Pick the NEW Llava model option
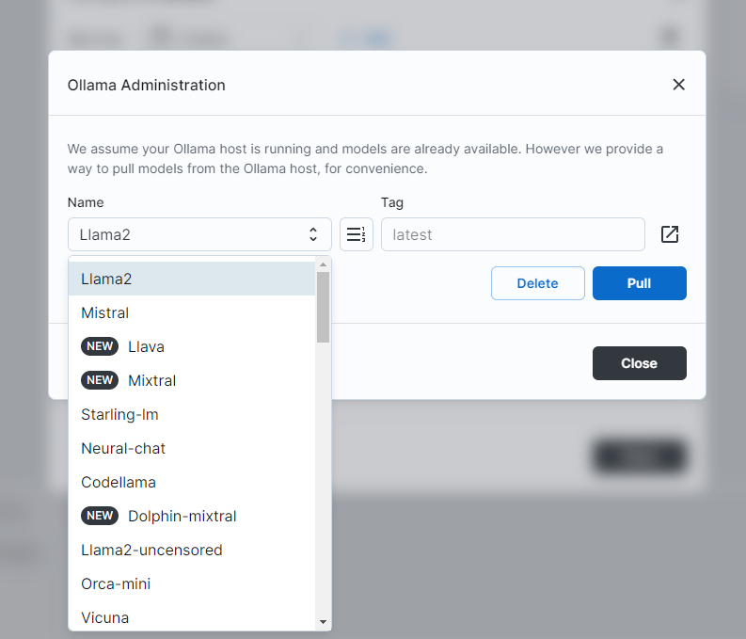746x639 pixels. [192, 346]
